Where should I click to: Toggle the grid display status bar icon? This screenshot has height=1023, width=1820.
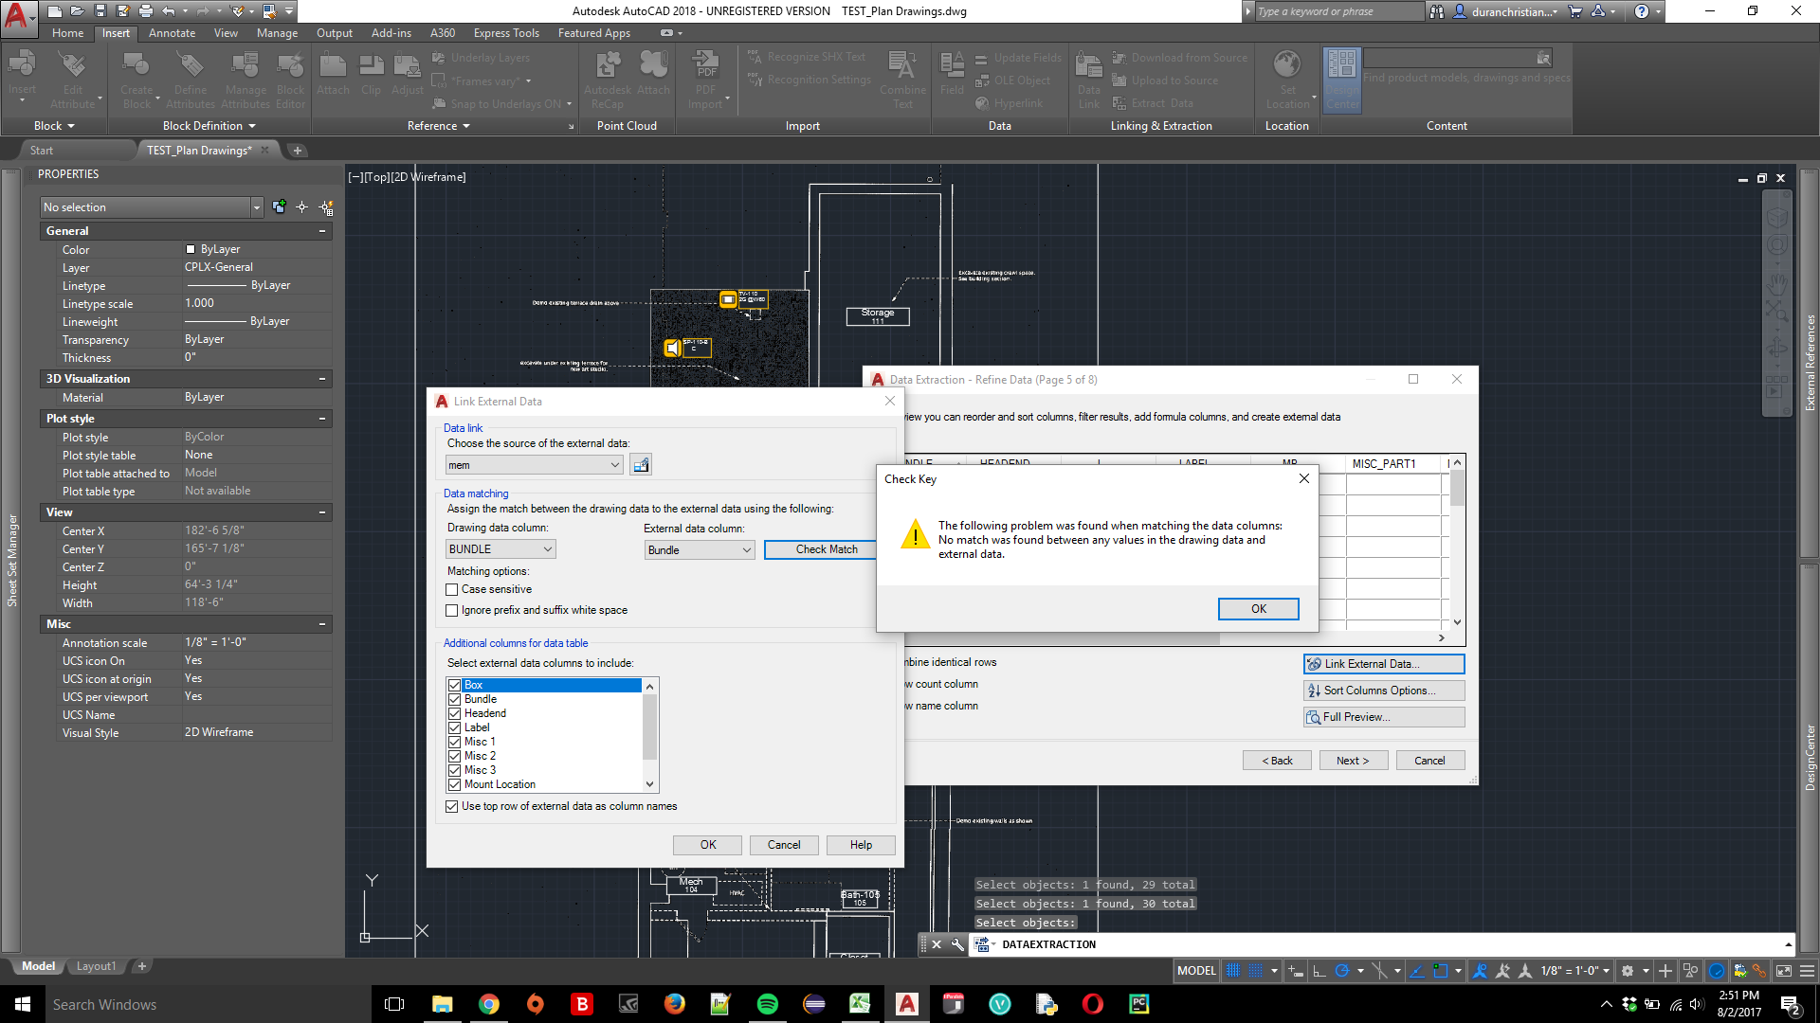point(1232,971)
